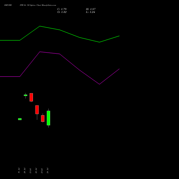Click the 20 Jul date label
179x179 pixels.
[25, 170]
